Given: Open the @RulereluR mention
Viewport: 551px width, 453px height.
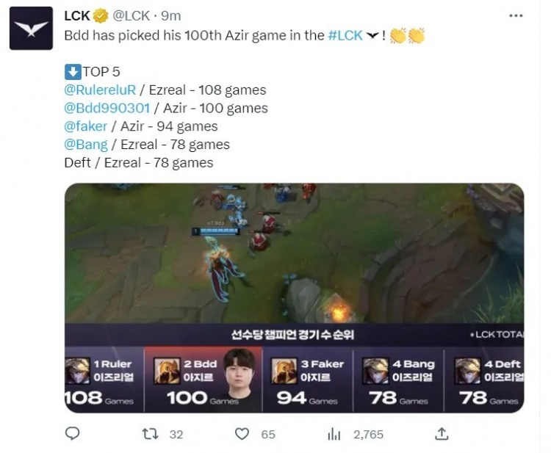Looking at the screenshot, I should (100, 90).
